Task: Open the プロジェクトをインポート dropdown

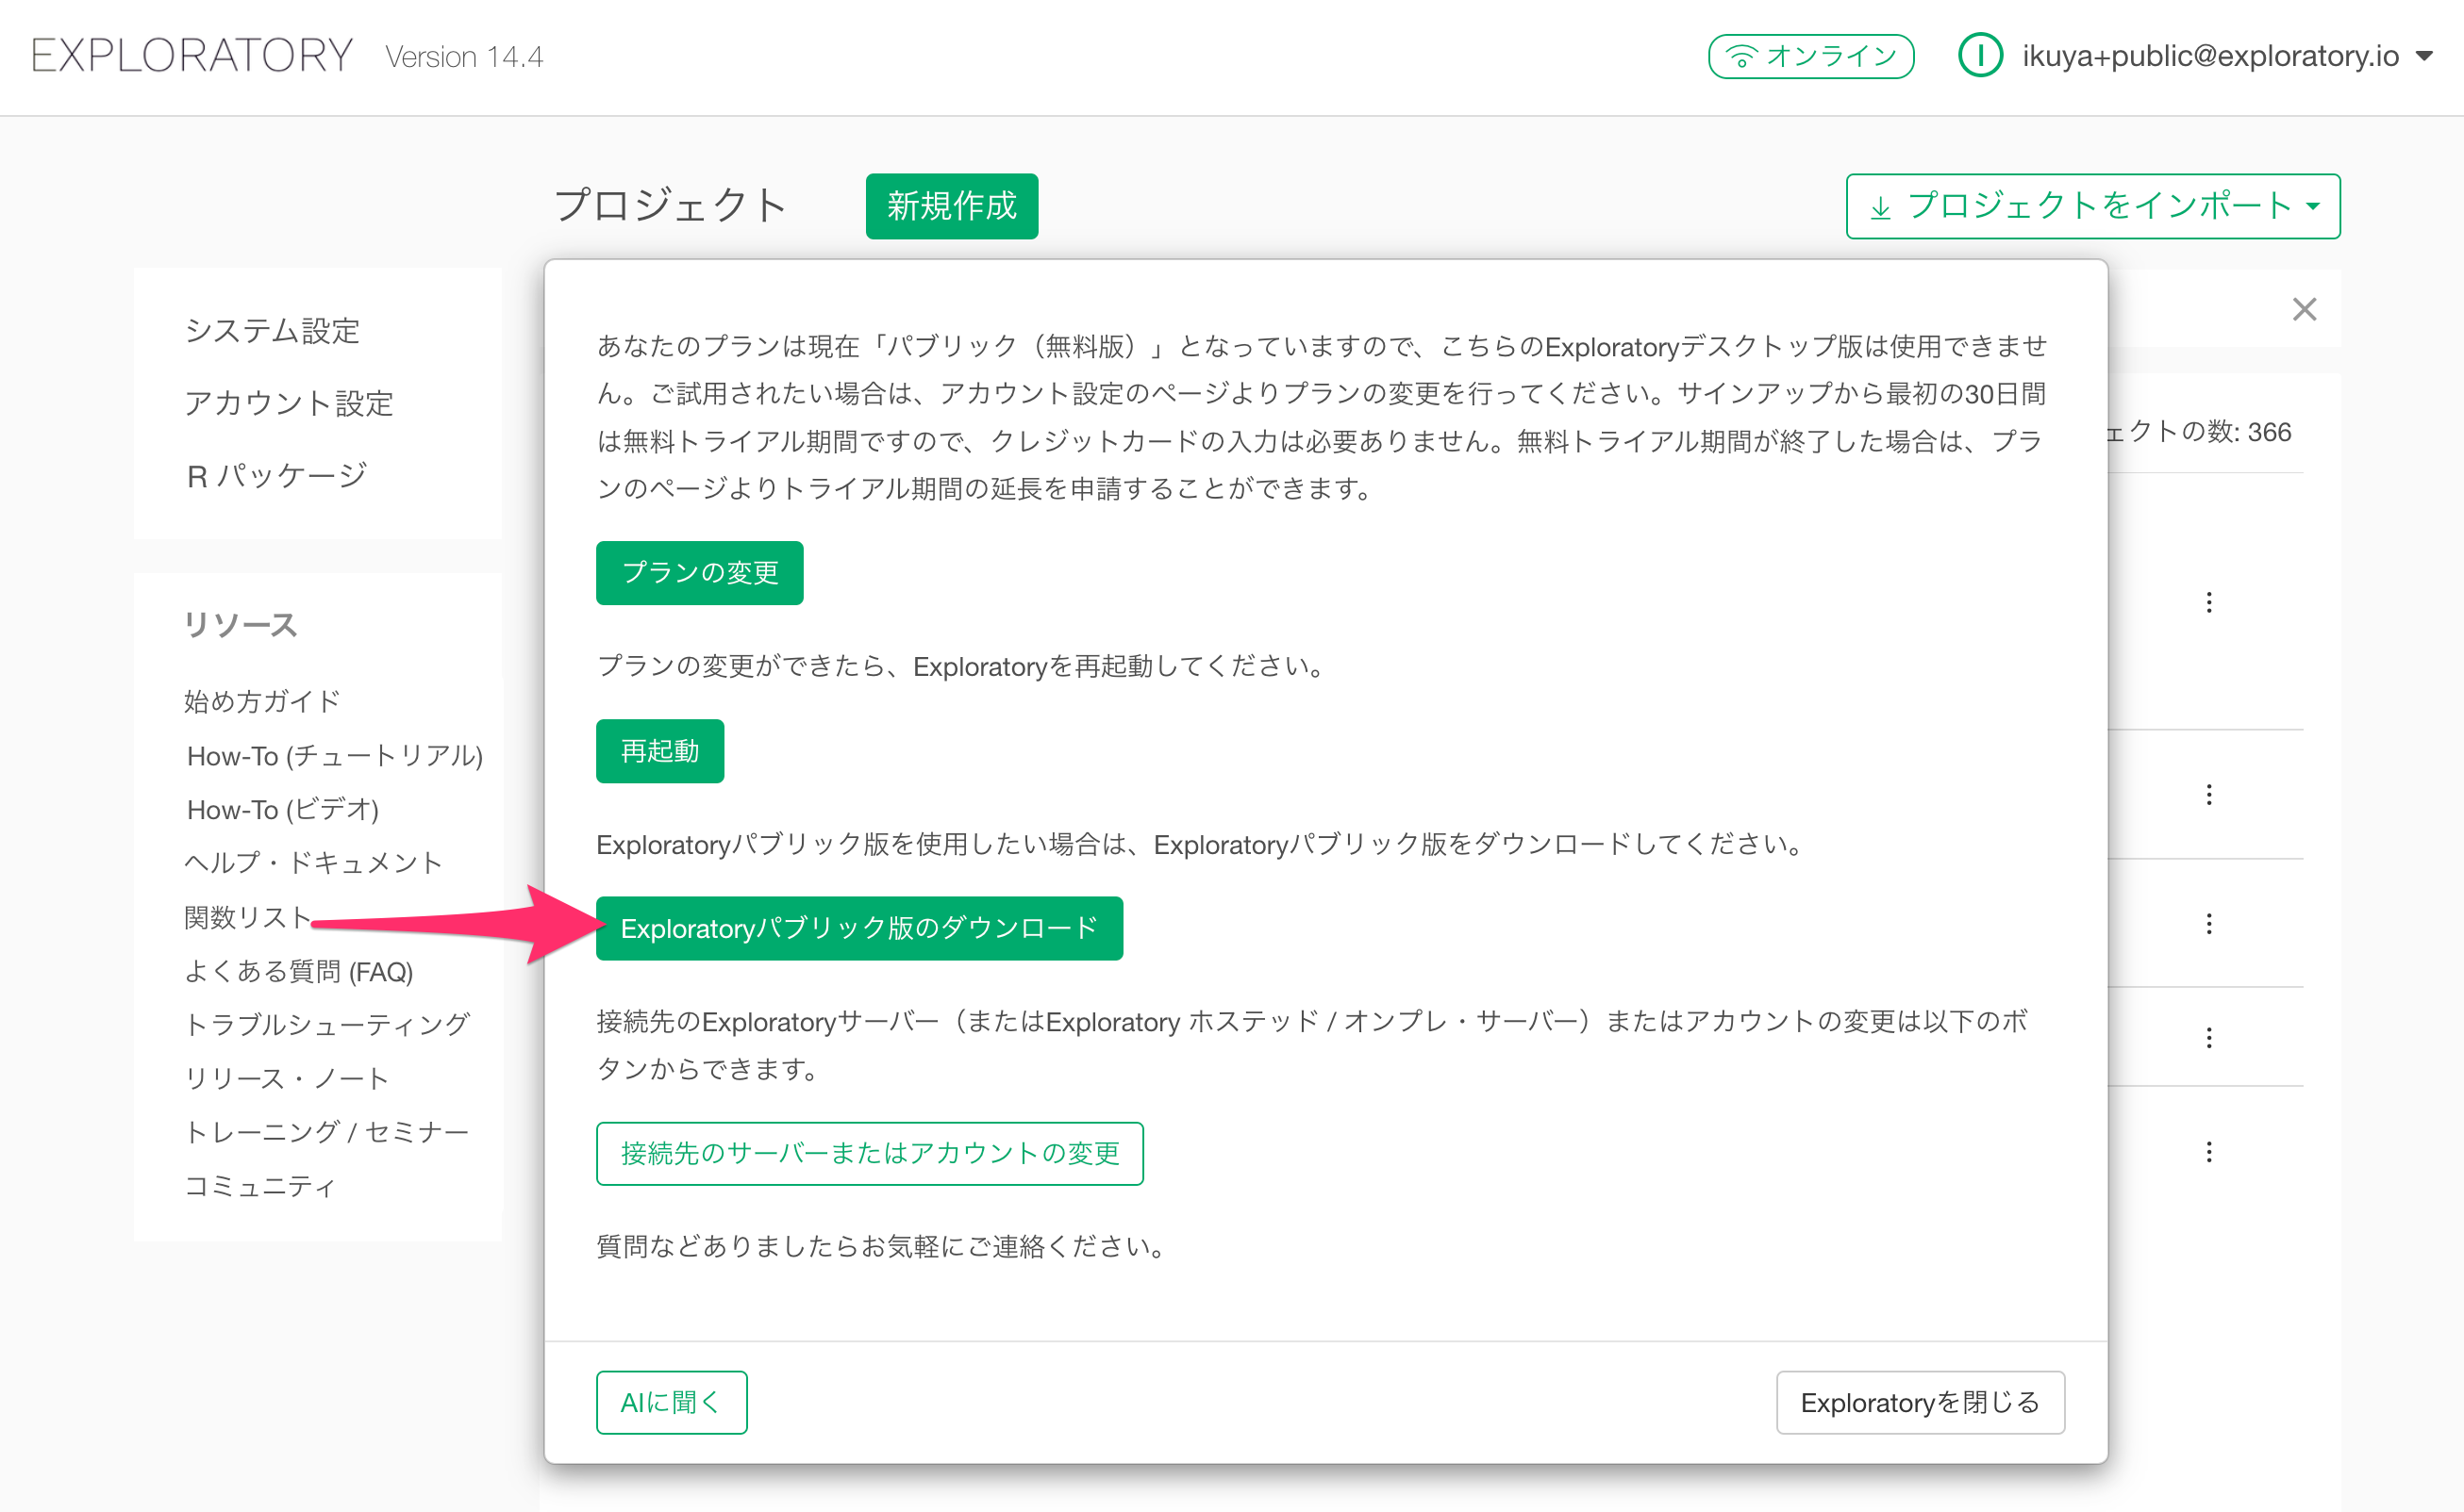Action: [2091, 206]
